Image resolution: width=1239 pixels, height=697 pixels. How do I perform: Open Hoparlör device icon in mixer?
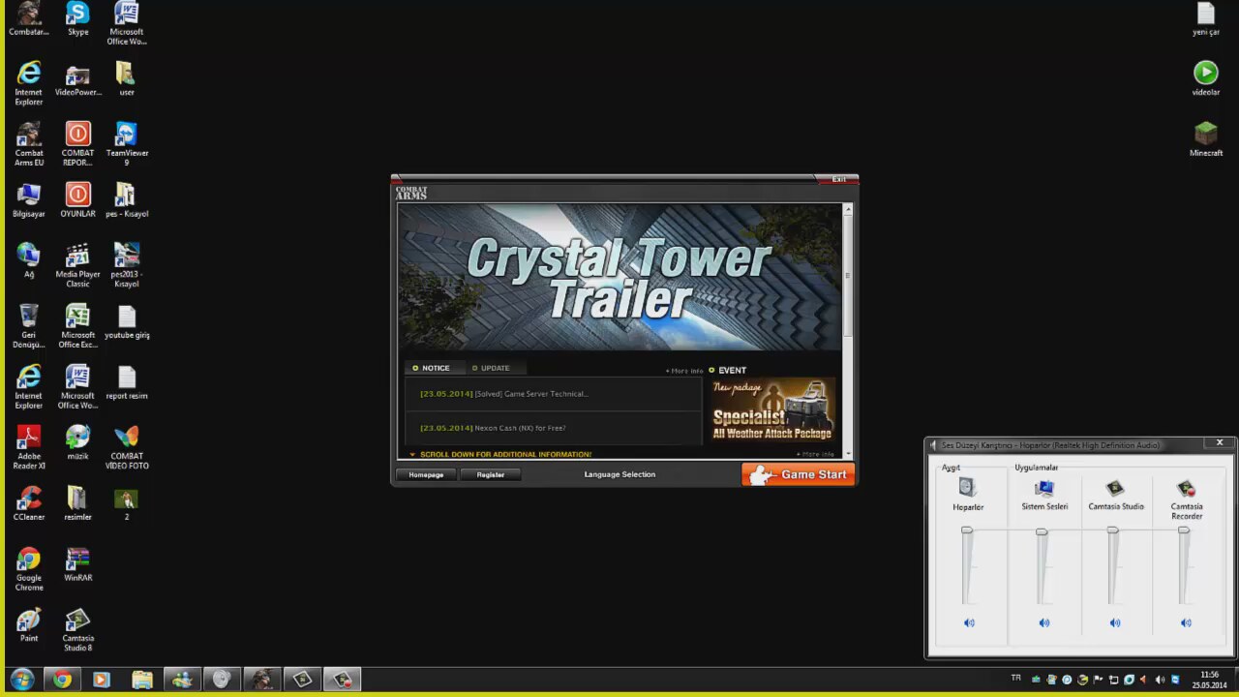pos(967,488)
